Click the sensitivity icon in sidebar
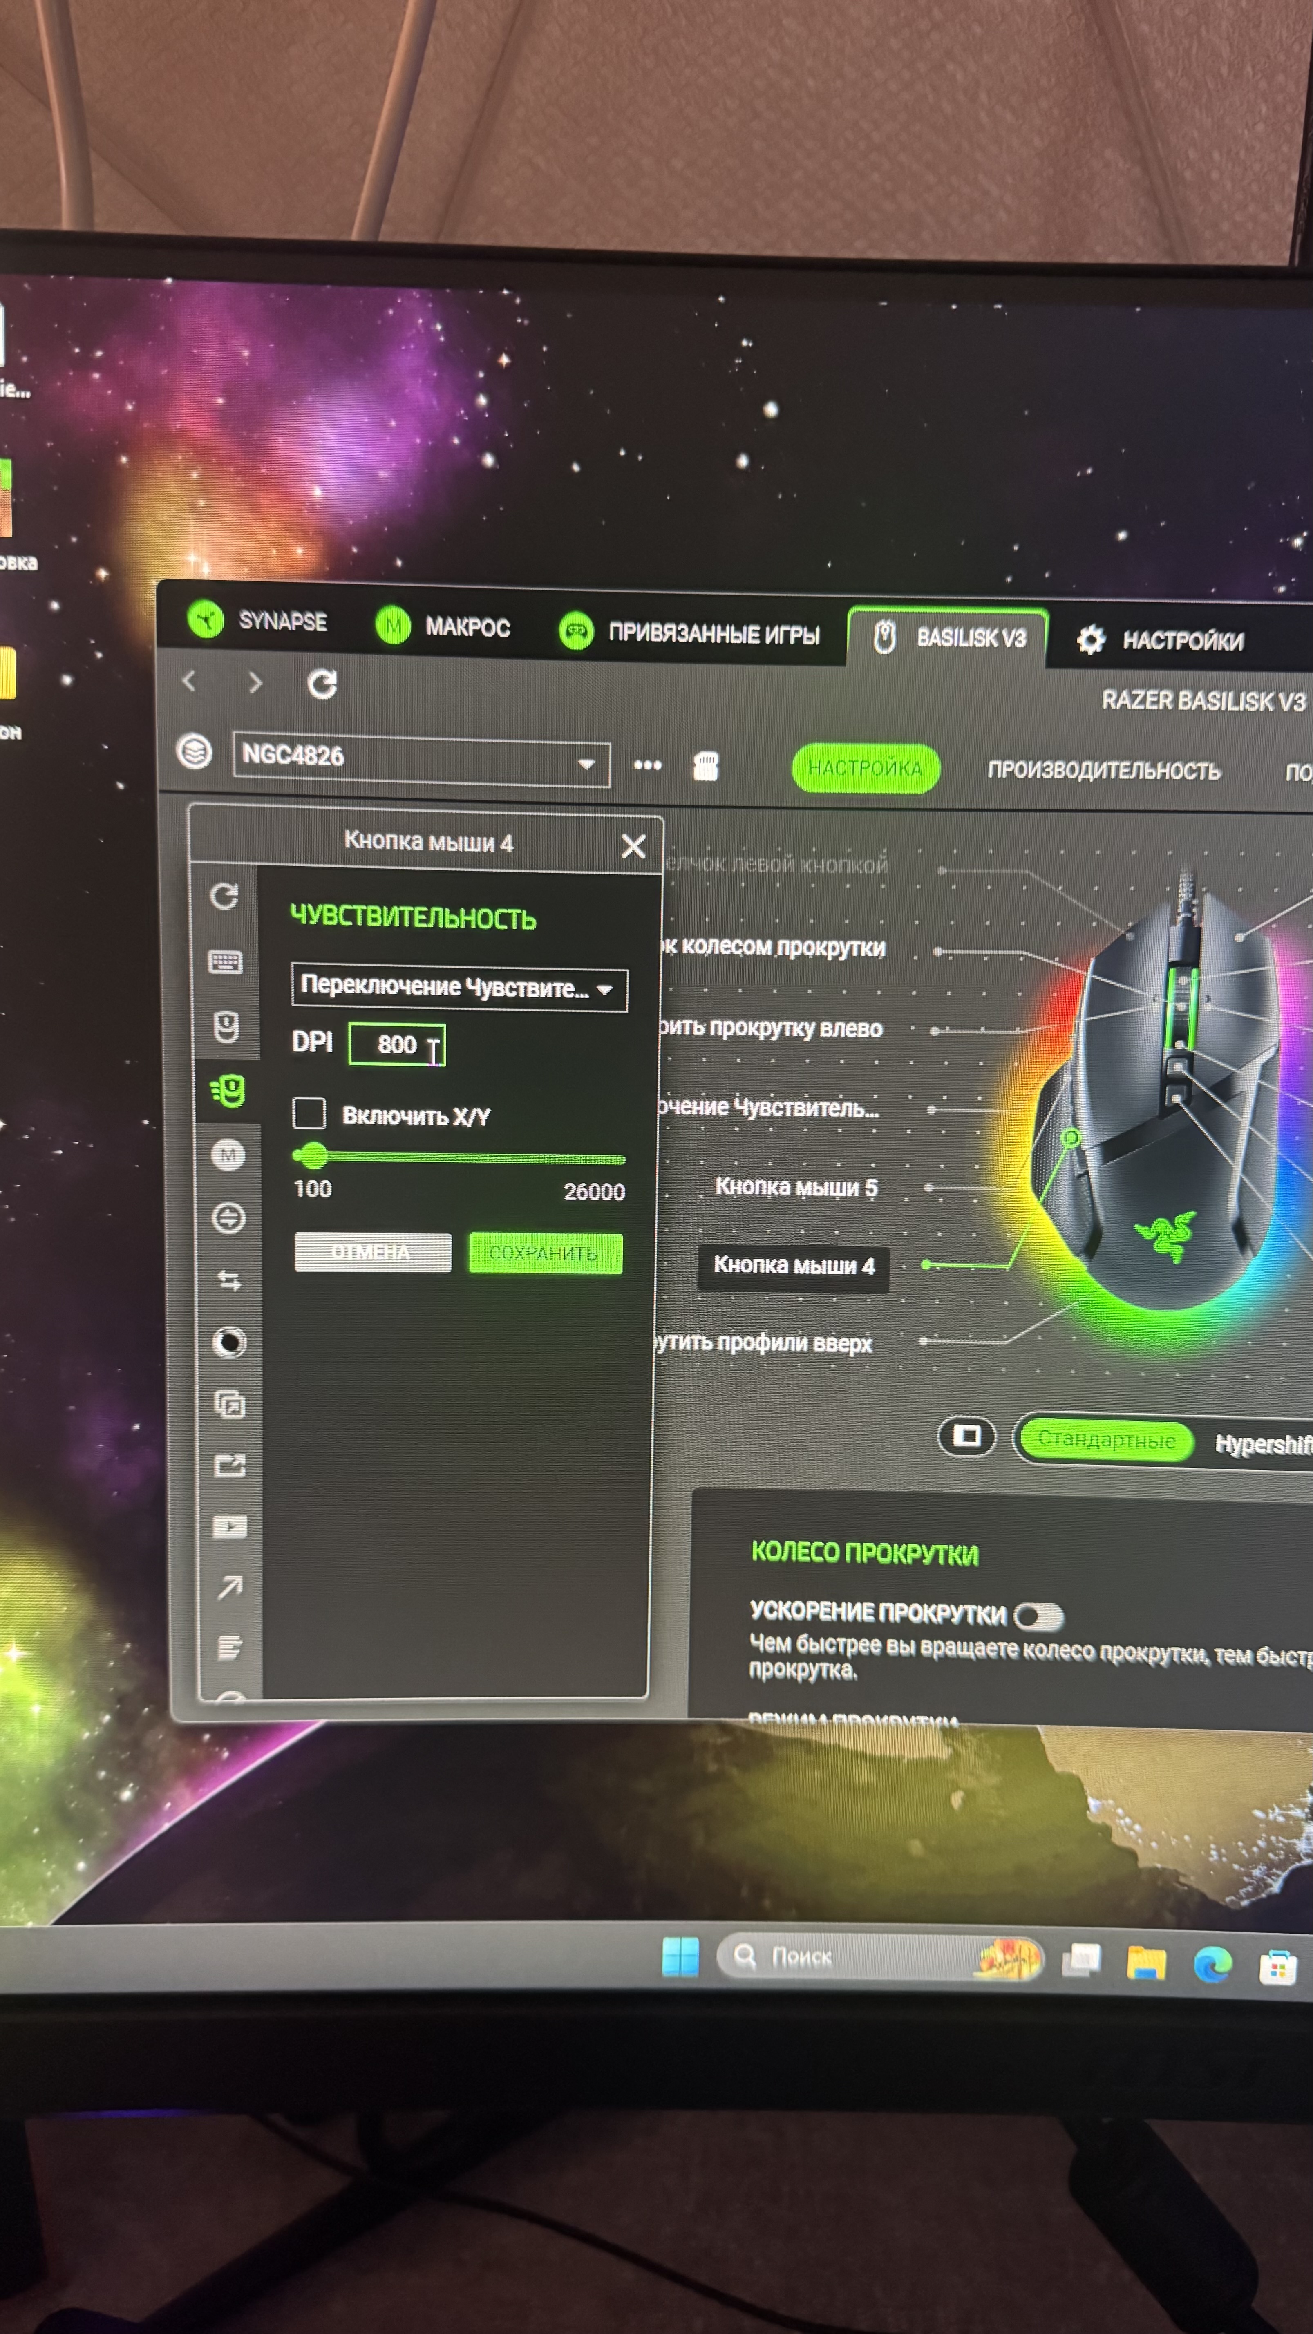1313x2334 pixels. coord(228,1091)
